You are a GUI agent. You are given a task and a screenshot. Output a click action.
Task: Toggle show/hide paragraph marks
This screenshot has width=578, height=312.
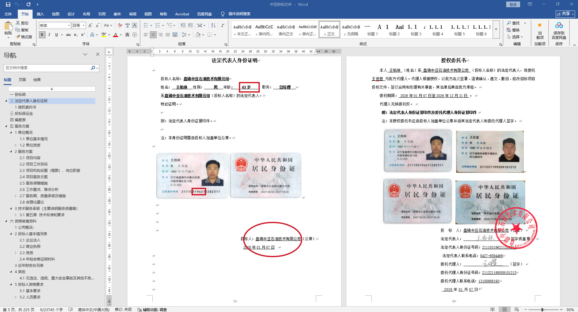click(x=223, y=25)
